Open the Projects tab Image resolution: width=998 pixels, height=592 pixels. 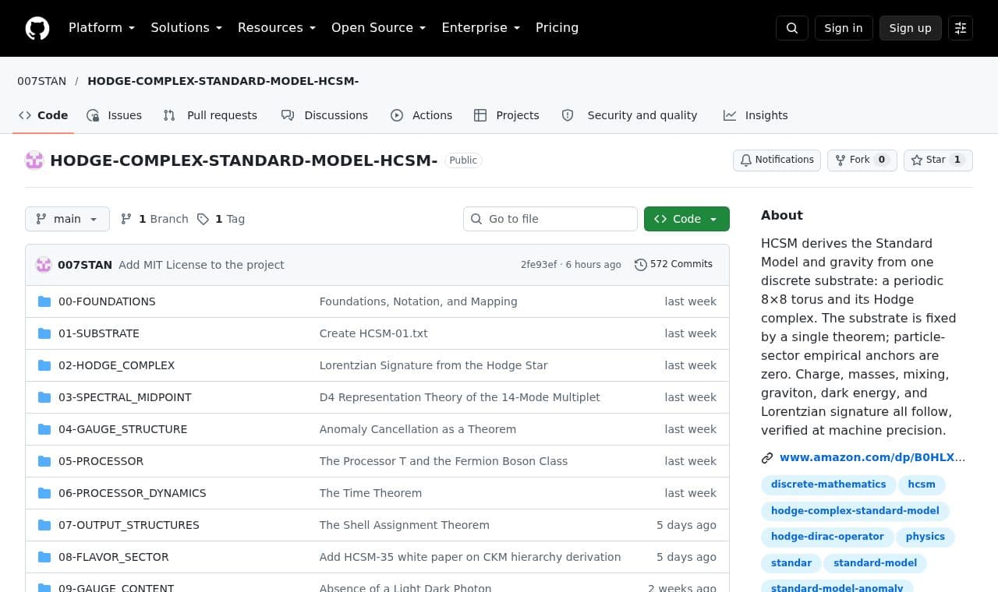pyautogui.click(x=507, y=115)
